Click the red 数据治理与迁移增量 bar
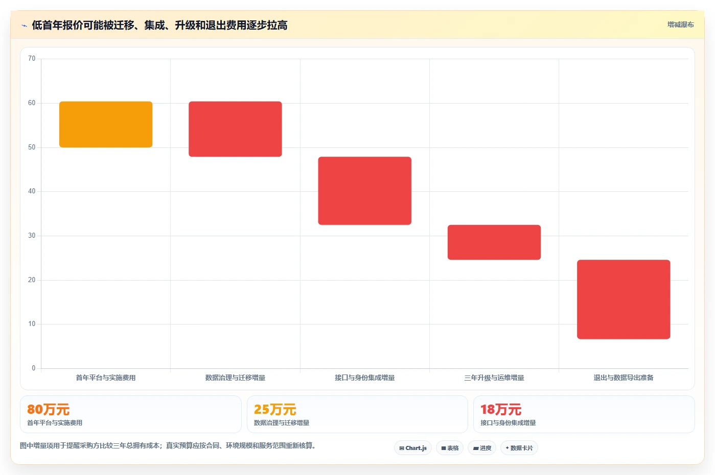 235,129
